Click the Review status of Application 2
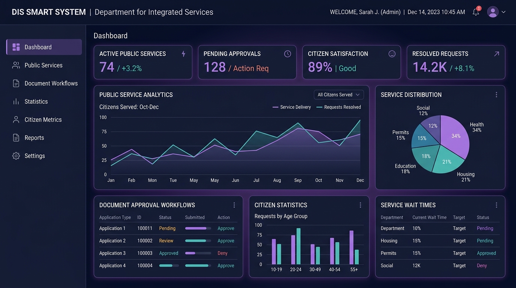Viewport: 516px width, 288px height. pos(166,241)
